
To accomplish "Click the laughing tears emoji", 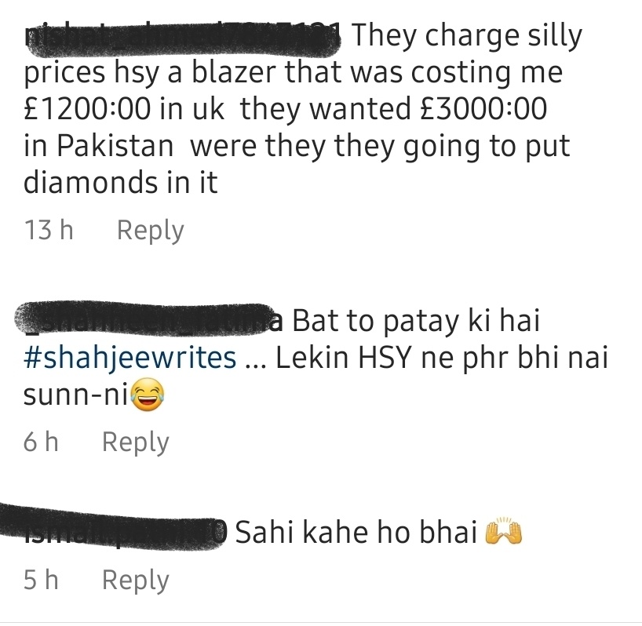I will click(x=148, y=395).
